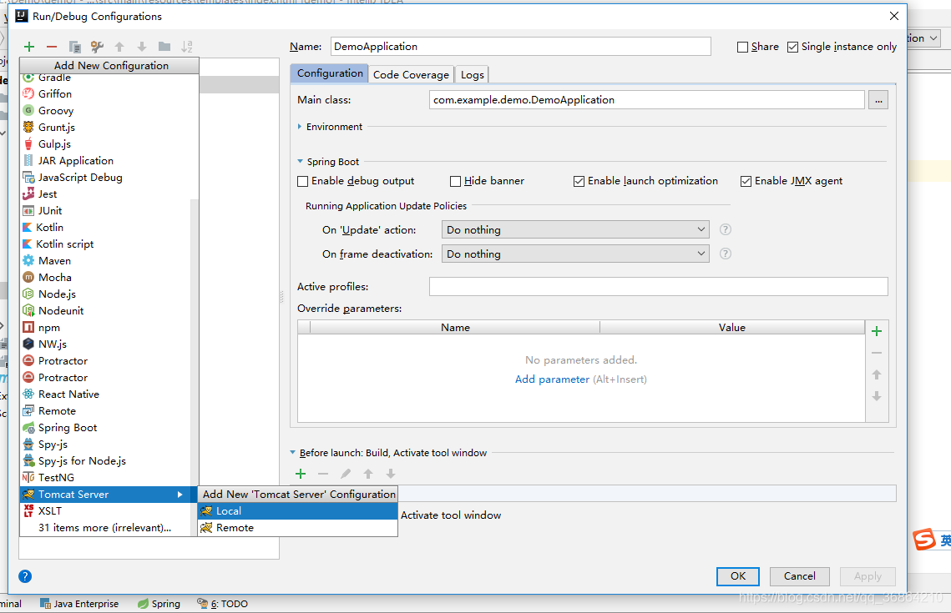The width and height of the screenshot is (951, 613).
Task: Click the remove parameter minus icon
Action: click(877, 353)
